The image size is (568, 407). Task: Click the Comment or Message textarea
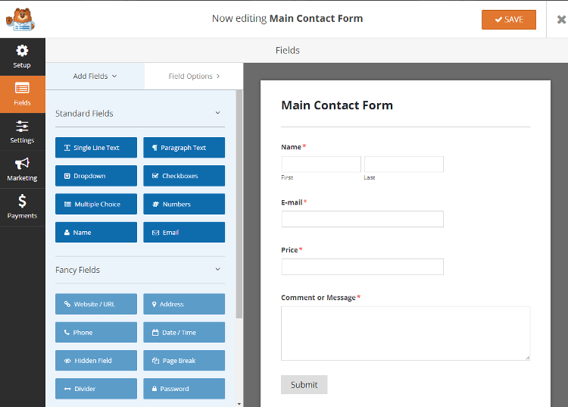406,333
